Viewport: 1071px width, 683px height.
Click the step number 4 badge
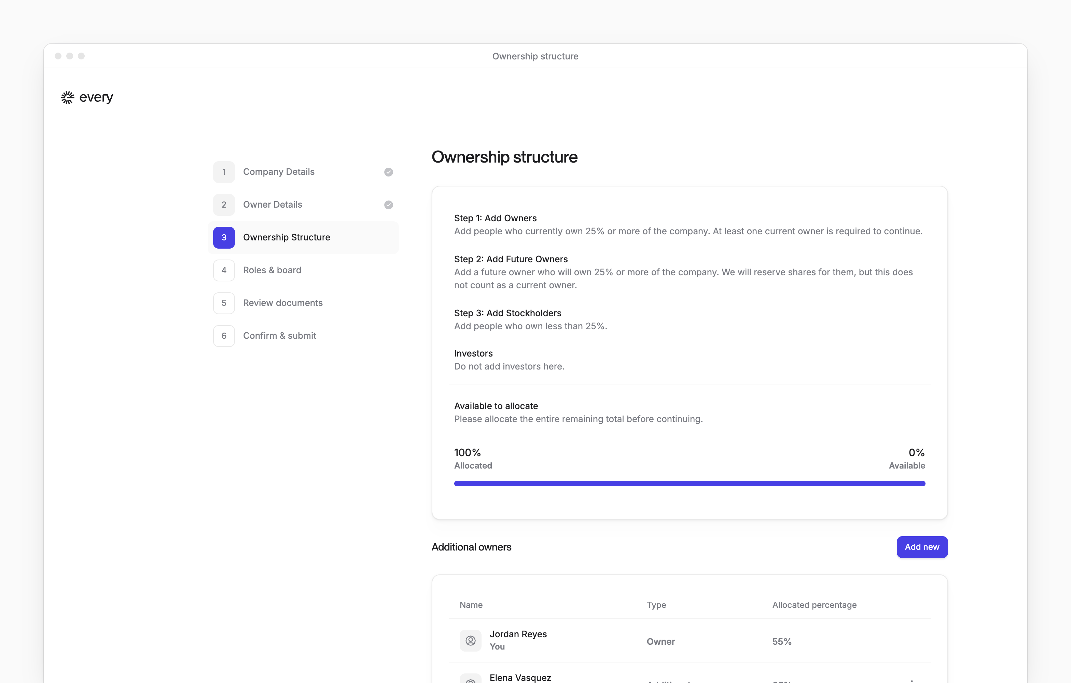[224, 270]
